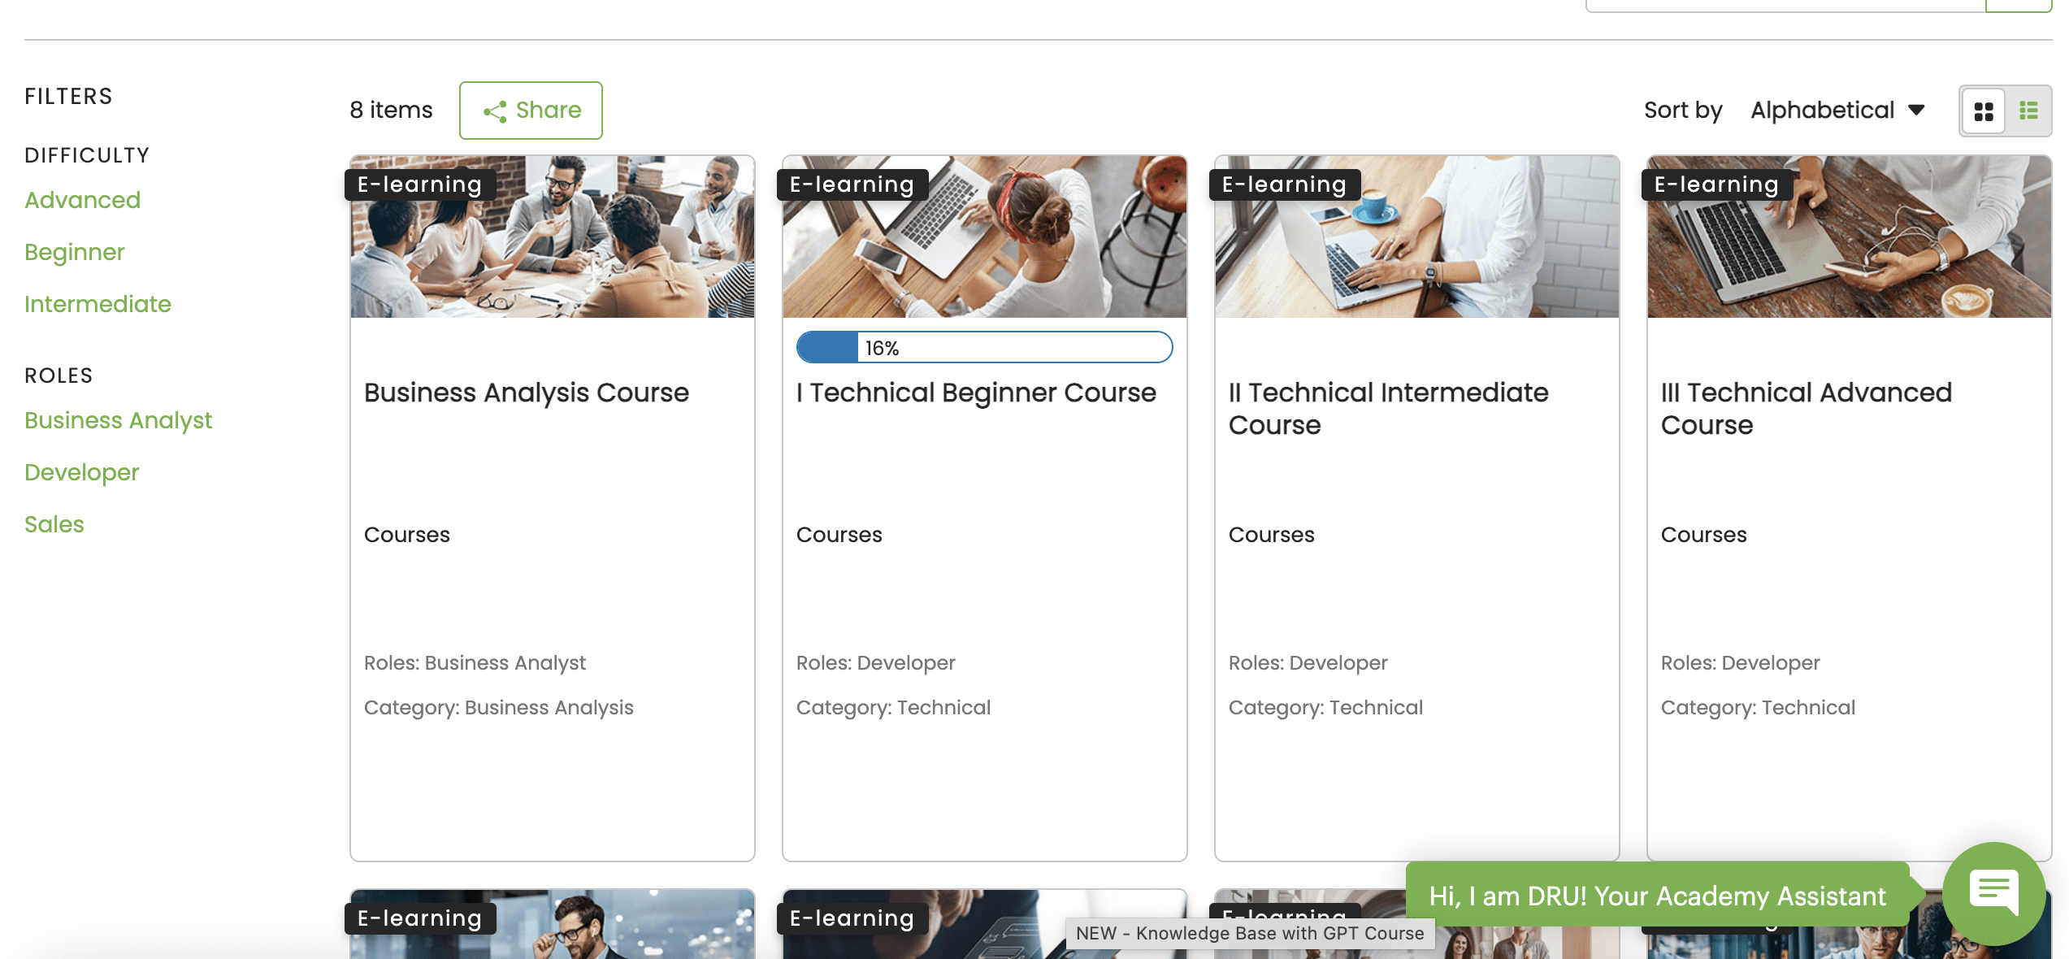Click the 16% progress bar

983,348
